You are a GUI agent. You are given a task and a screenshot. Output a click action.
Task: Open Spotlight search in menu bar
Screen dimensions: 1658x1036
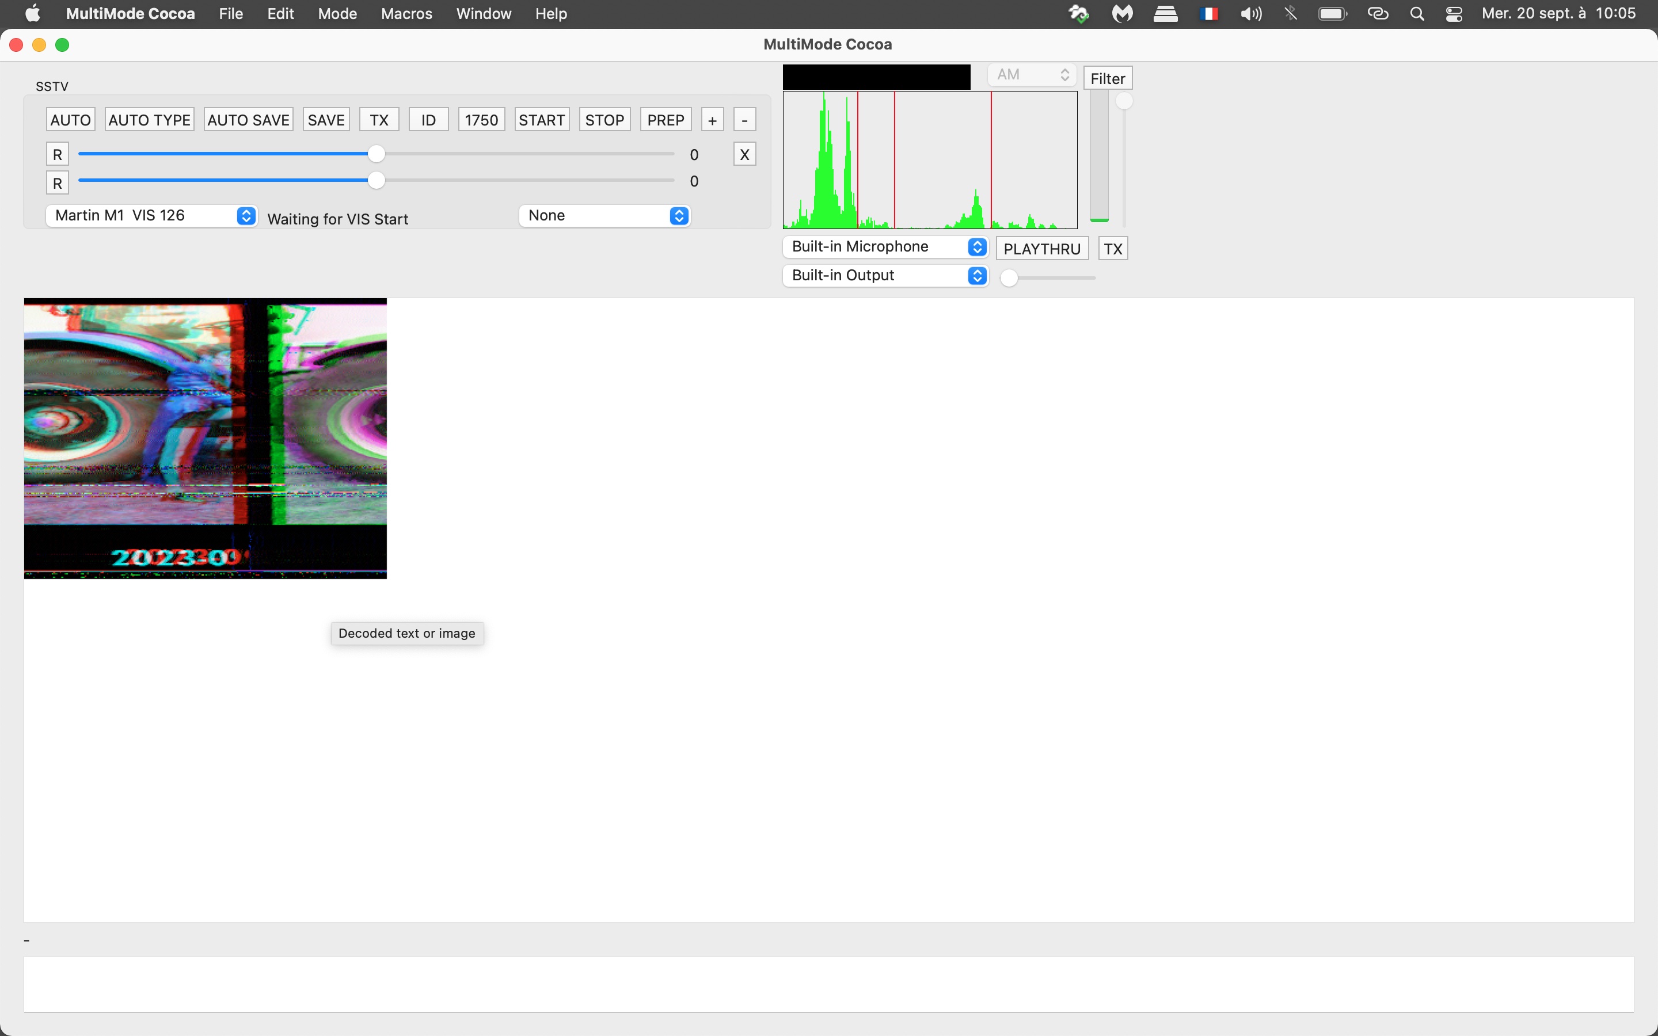coord(1417,14)
